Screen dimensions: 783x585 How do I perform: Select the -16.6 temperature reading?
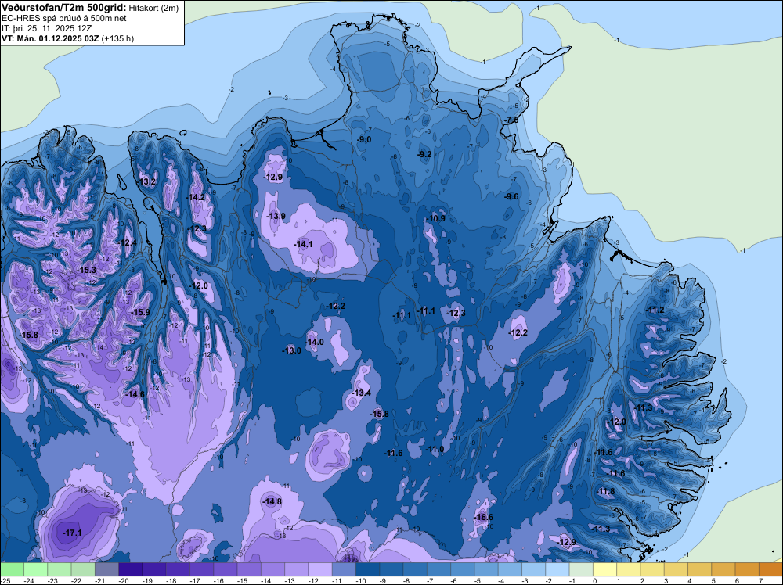tap(484, 517)
